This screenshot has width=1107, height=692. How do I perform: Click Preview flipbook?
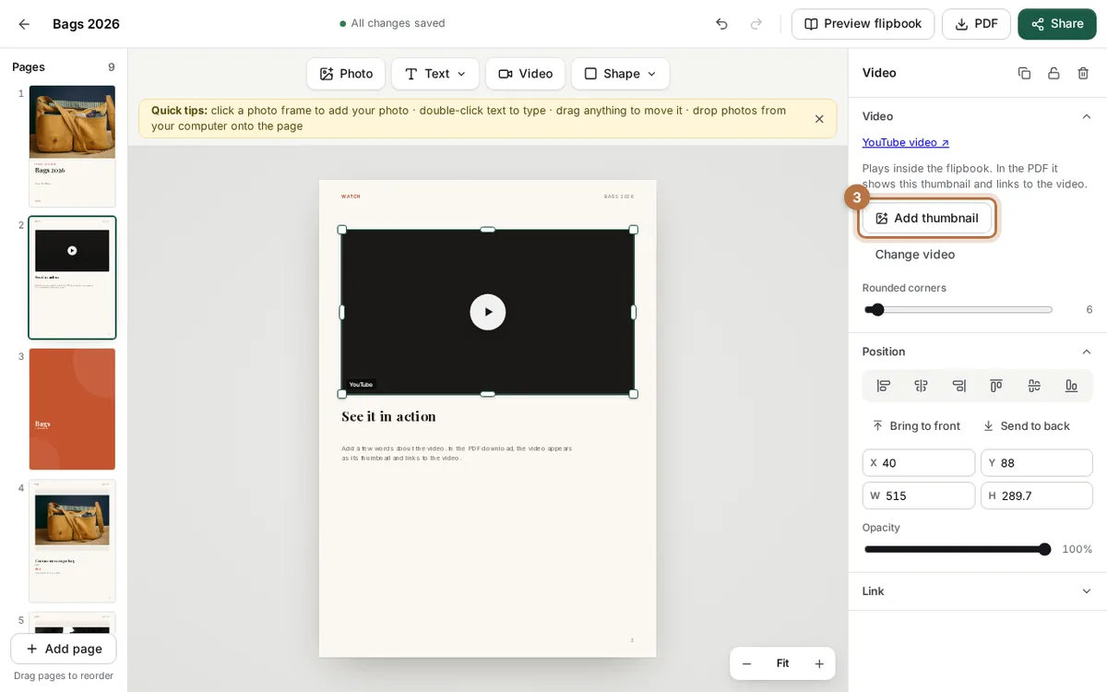[x=863, y=24]
